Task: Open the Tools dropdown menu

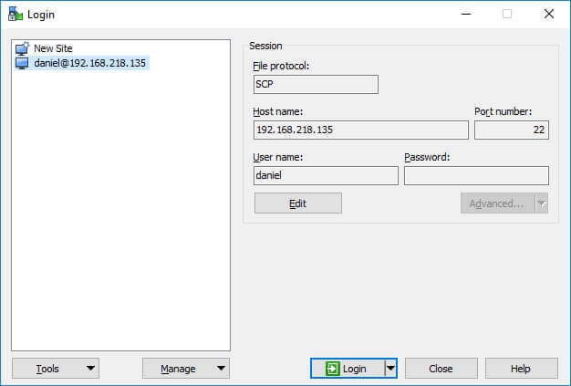Action: pos(56,369)
